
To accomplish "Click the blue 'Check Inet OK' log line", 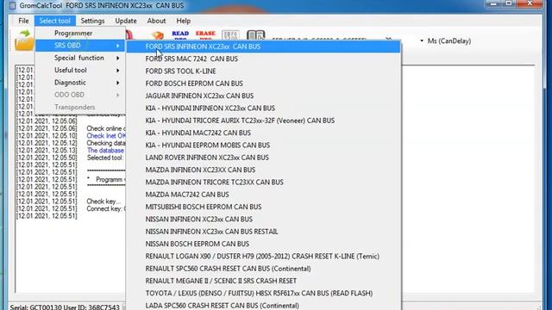I will pos(106,136).
